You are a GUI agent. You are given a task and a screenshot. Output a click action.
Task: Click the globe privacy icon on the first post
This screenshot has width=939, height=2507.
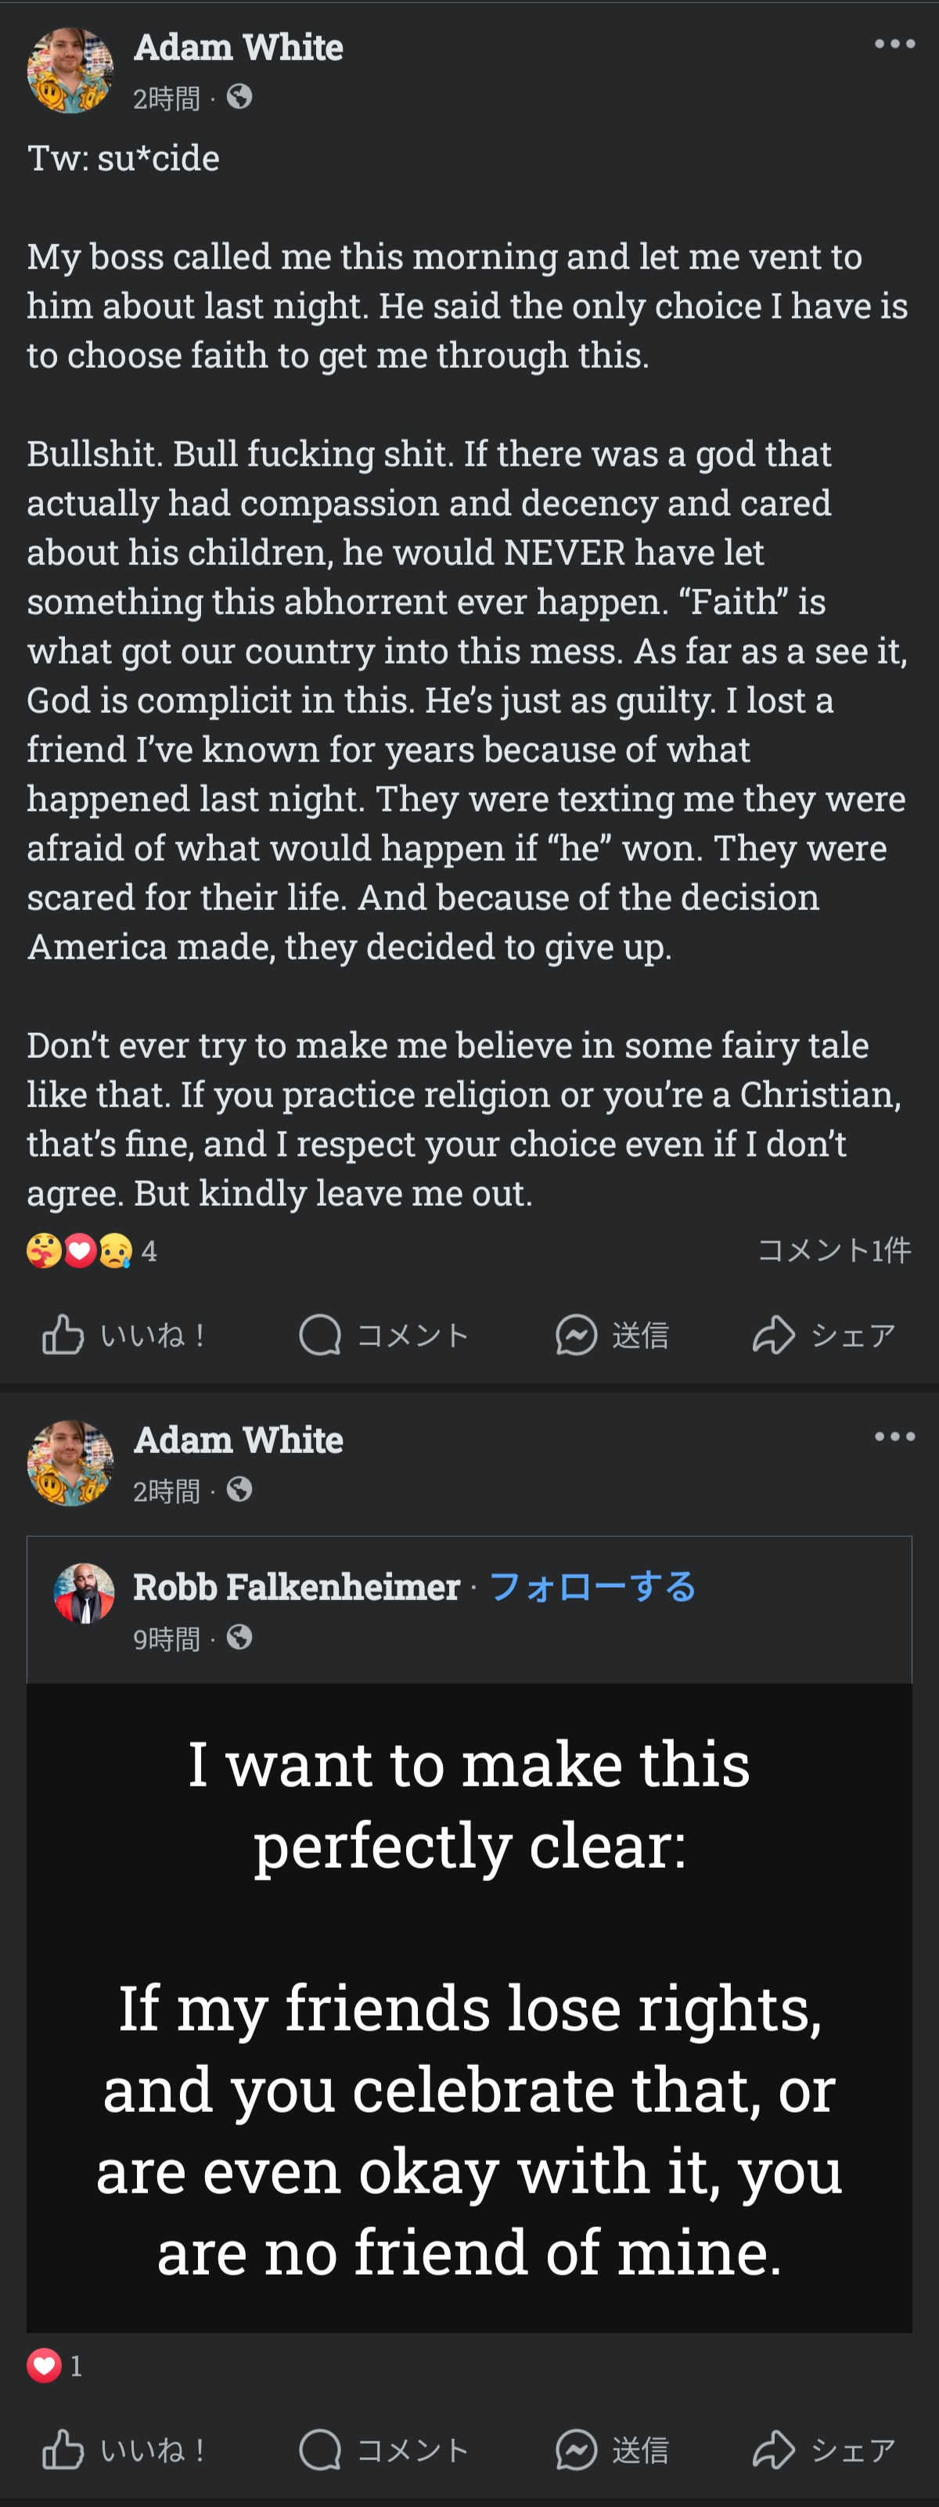pyautogui.click(x=239, y=96)
